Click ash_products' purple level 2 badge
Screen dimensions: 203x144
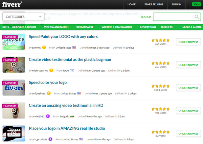click(x=50, y=139)
